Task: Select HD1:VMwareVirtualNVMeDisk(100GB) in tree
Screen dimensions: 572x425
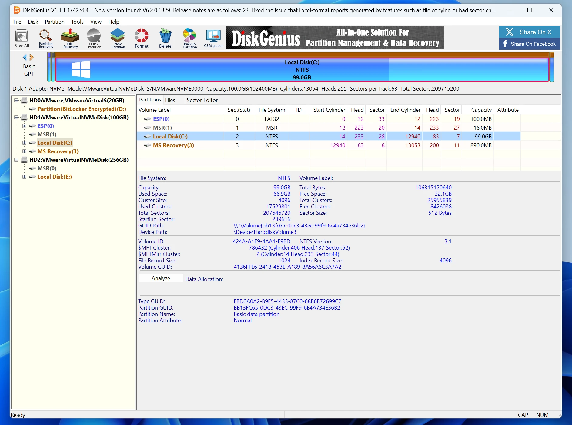Action: 79,117
